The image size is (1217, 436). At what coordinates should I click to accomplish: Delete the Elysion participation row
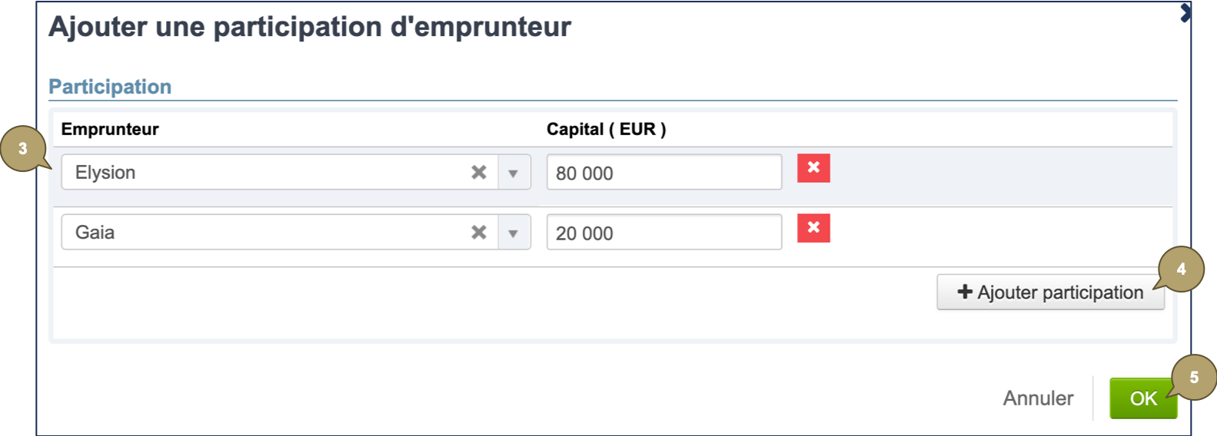point(813,168)
